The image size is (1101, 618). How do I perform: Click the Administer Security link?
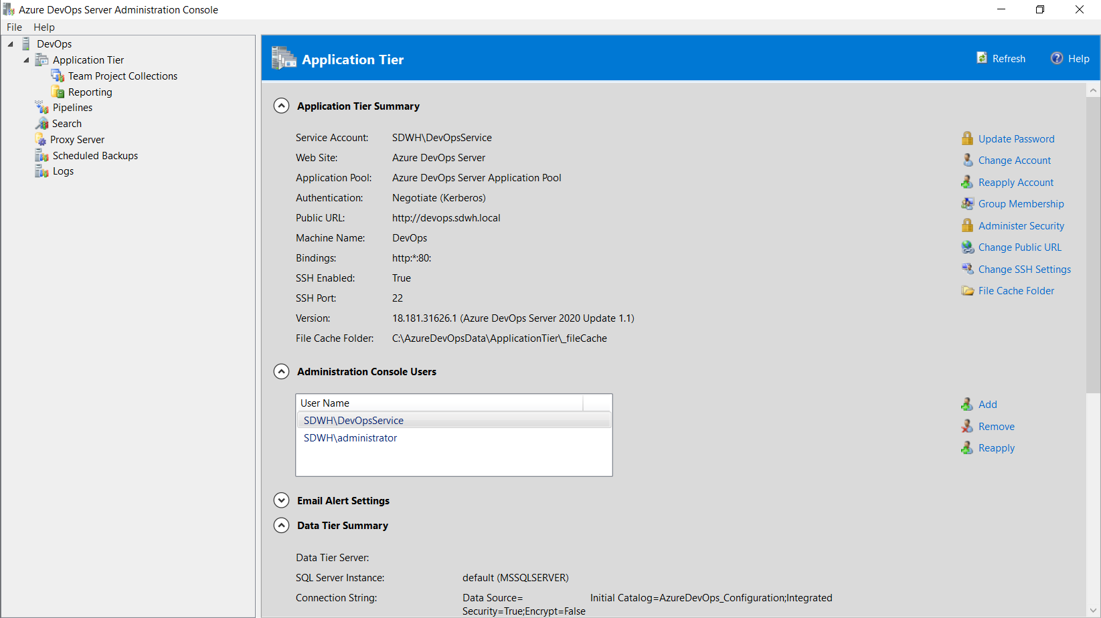pos(1021,226)
